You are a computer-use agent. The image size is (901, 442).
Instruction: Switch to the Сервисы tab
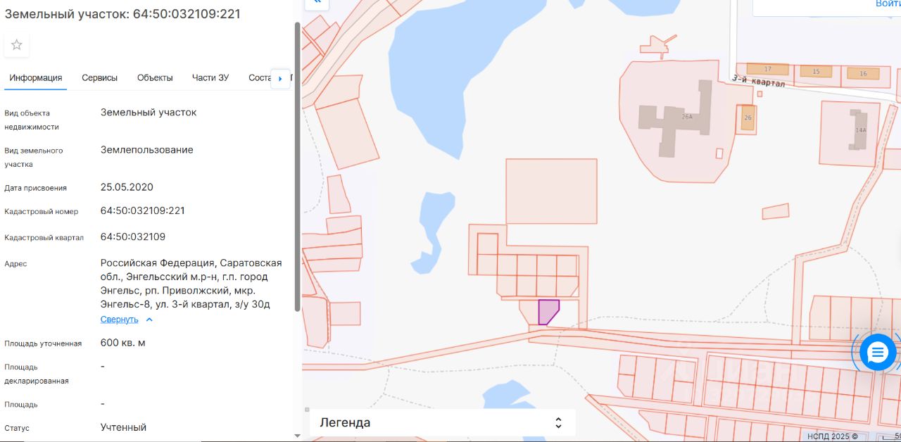click(99, 78)
